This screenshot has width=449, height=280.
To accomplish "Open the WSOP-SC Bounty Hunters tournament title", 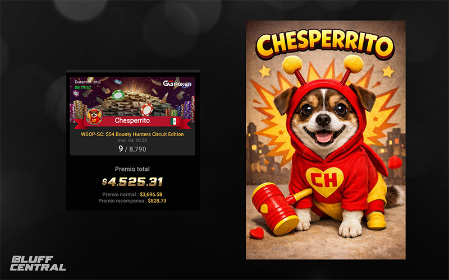I will 132,134.
